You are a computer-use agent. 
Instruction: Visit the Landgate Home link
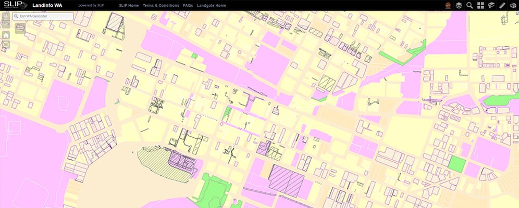coord(213,5)
